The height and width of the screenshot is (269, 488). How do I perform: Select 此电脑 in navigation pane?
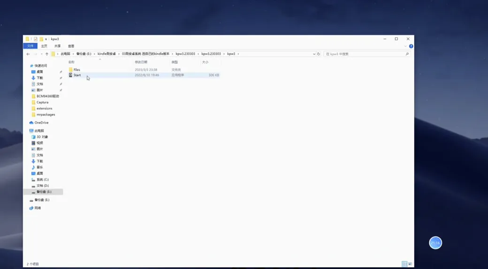tap(39, 131)
